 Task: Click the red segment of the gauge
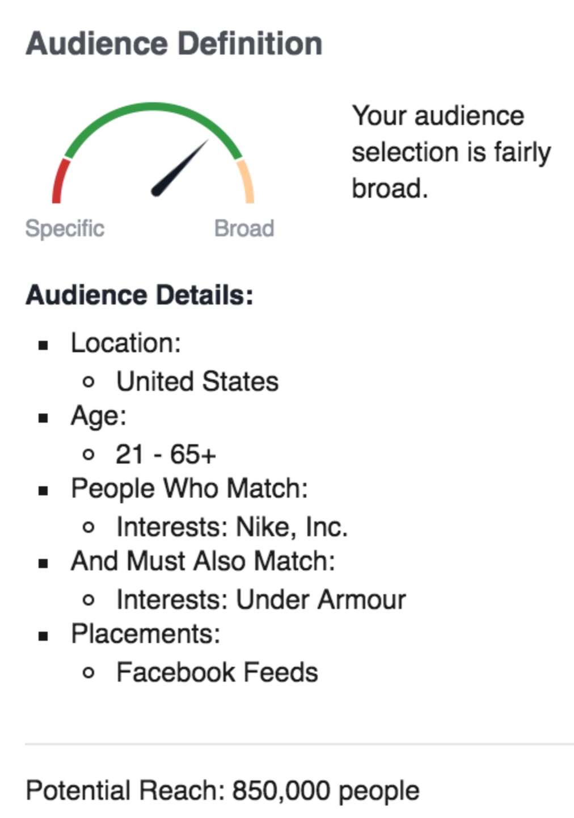(x=59, y=181)
